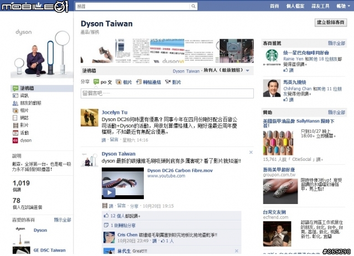Open the Sally Hansen nail polish ad link

299,123
